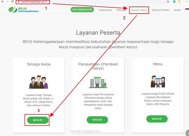Click the Indonesian flag language selector
This screenshot has height=136, width=189.
click(187, 9)
